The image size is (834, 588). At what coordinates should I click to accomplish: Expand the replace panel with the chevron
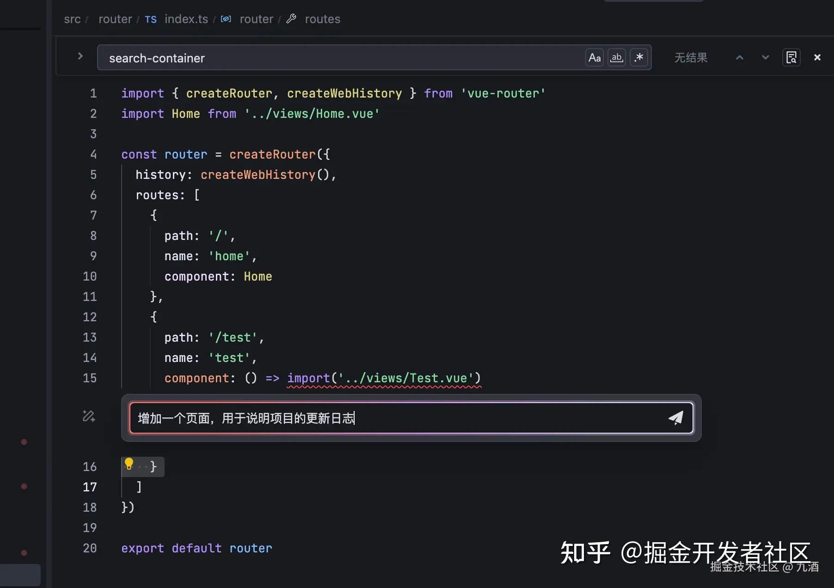coord(80,56)
